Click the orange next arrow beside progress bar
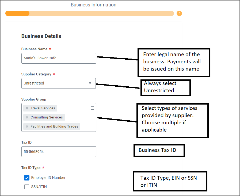The width and height of the screenshot is (240, 196). 179,13
